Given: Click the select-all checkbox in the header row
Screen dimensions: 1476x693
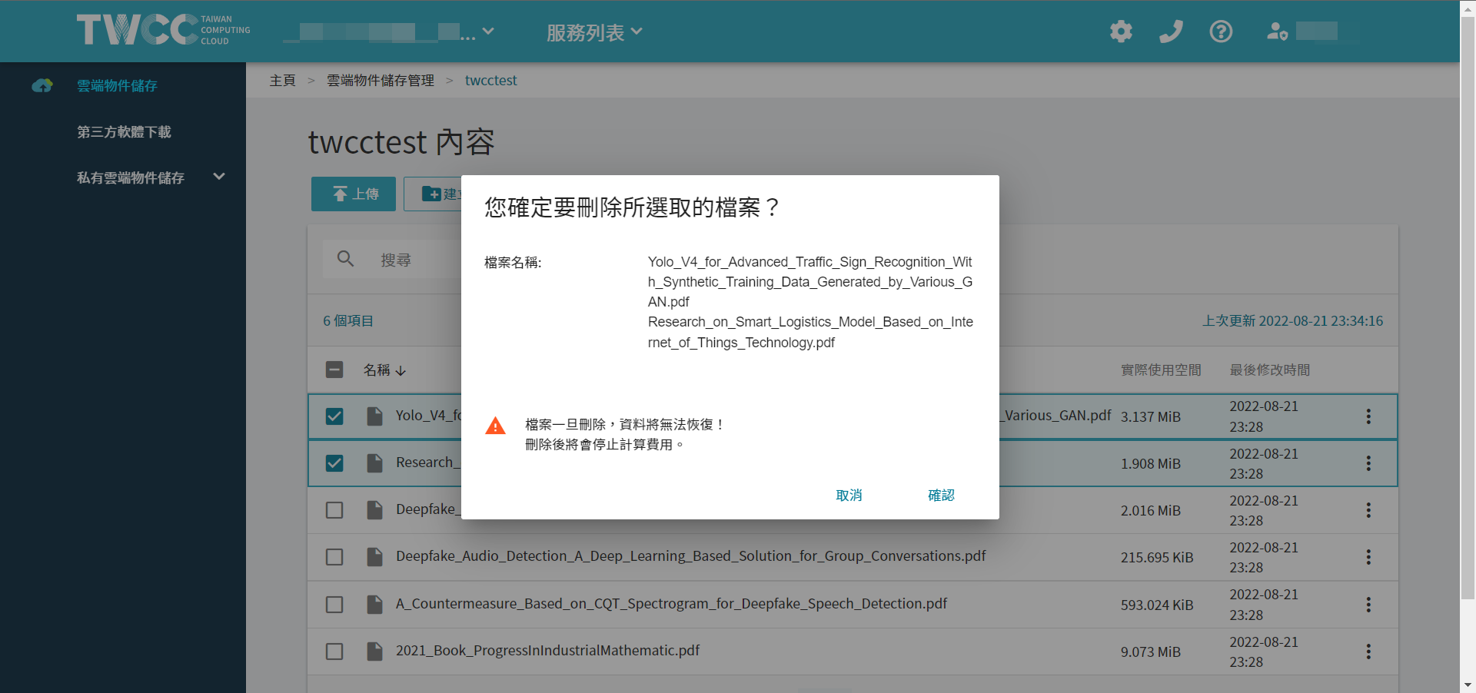Looking at the screenshot, I should click(x=334, y=370).
